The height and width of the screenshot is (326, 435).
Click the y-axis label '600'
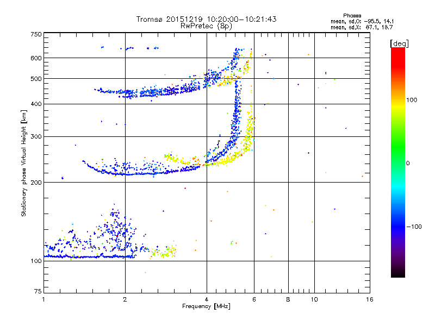[36, 58]
